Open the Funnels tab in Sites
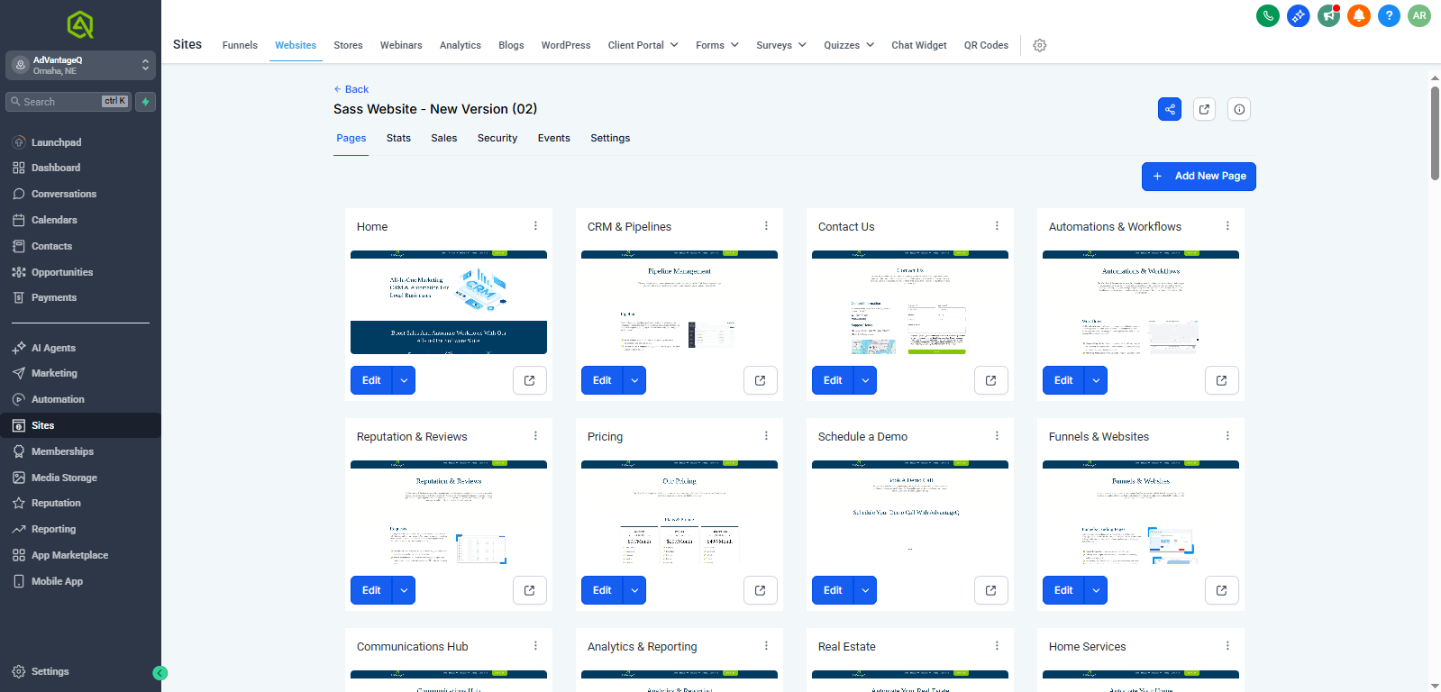This screenshot has height=692, width=1441. 240,45
